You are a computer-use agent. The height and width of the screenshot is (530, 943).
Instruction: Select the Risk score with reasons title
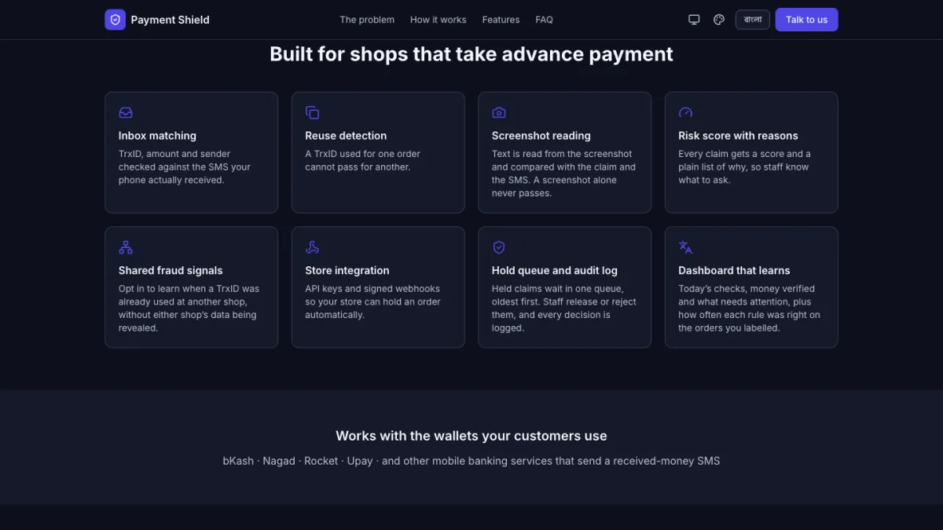pos(738,136)
